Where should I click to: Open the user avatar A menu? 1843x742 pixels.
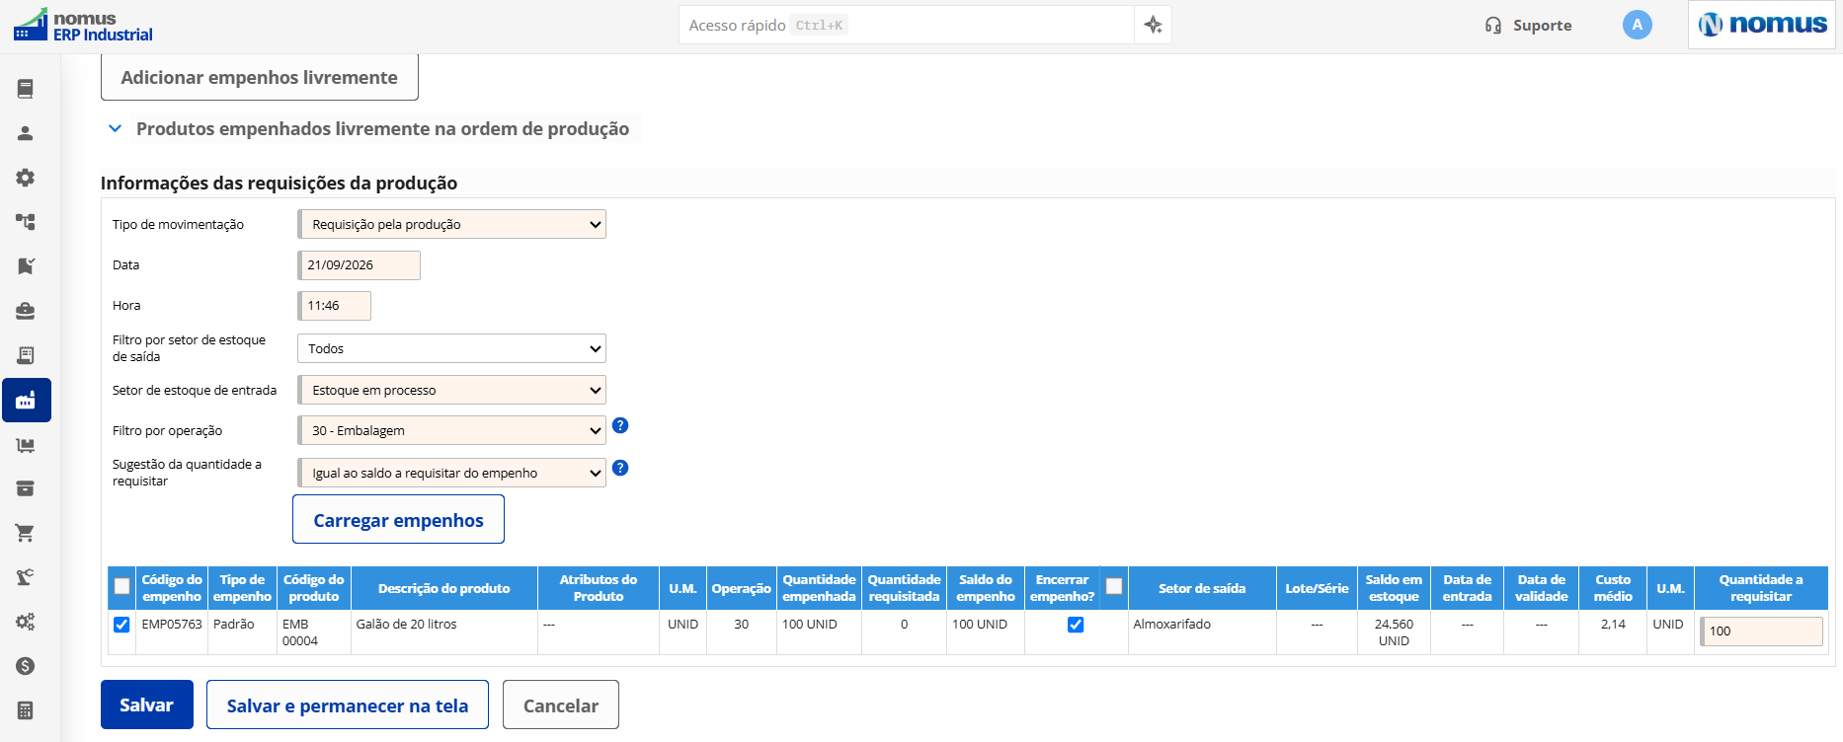click(x=1637, y=25)
